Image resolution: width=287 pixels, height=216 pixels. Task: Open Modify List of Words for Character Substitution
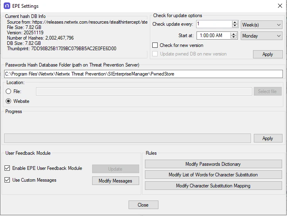(213, 175)
